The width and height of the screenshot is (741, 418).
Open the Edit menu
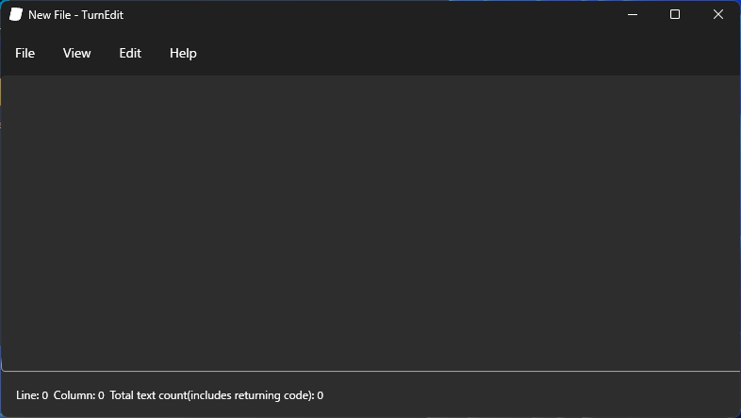[x=130, y=54]
